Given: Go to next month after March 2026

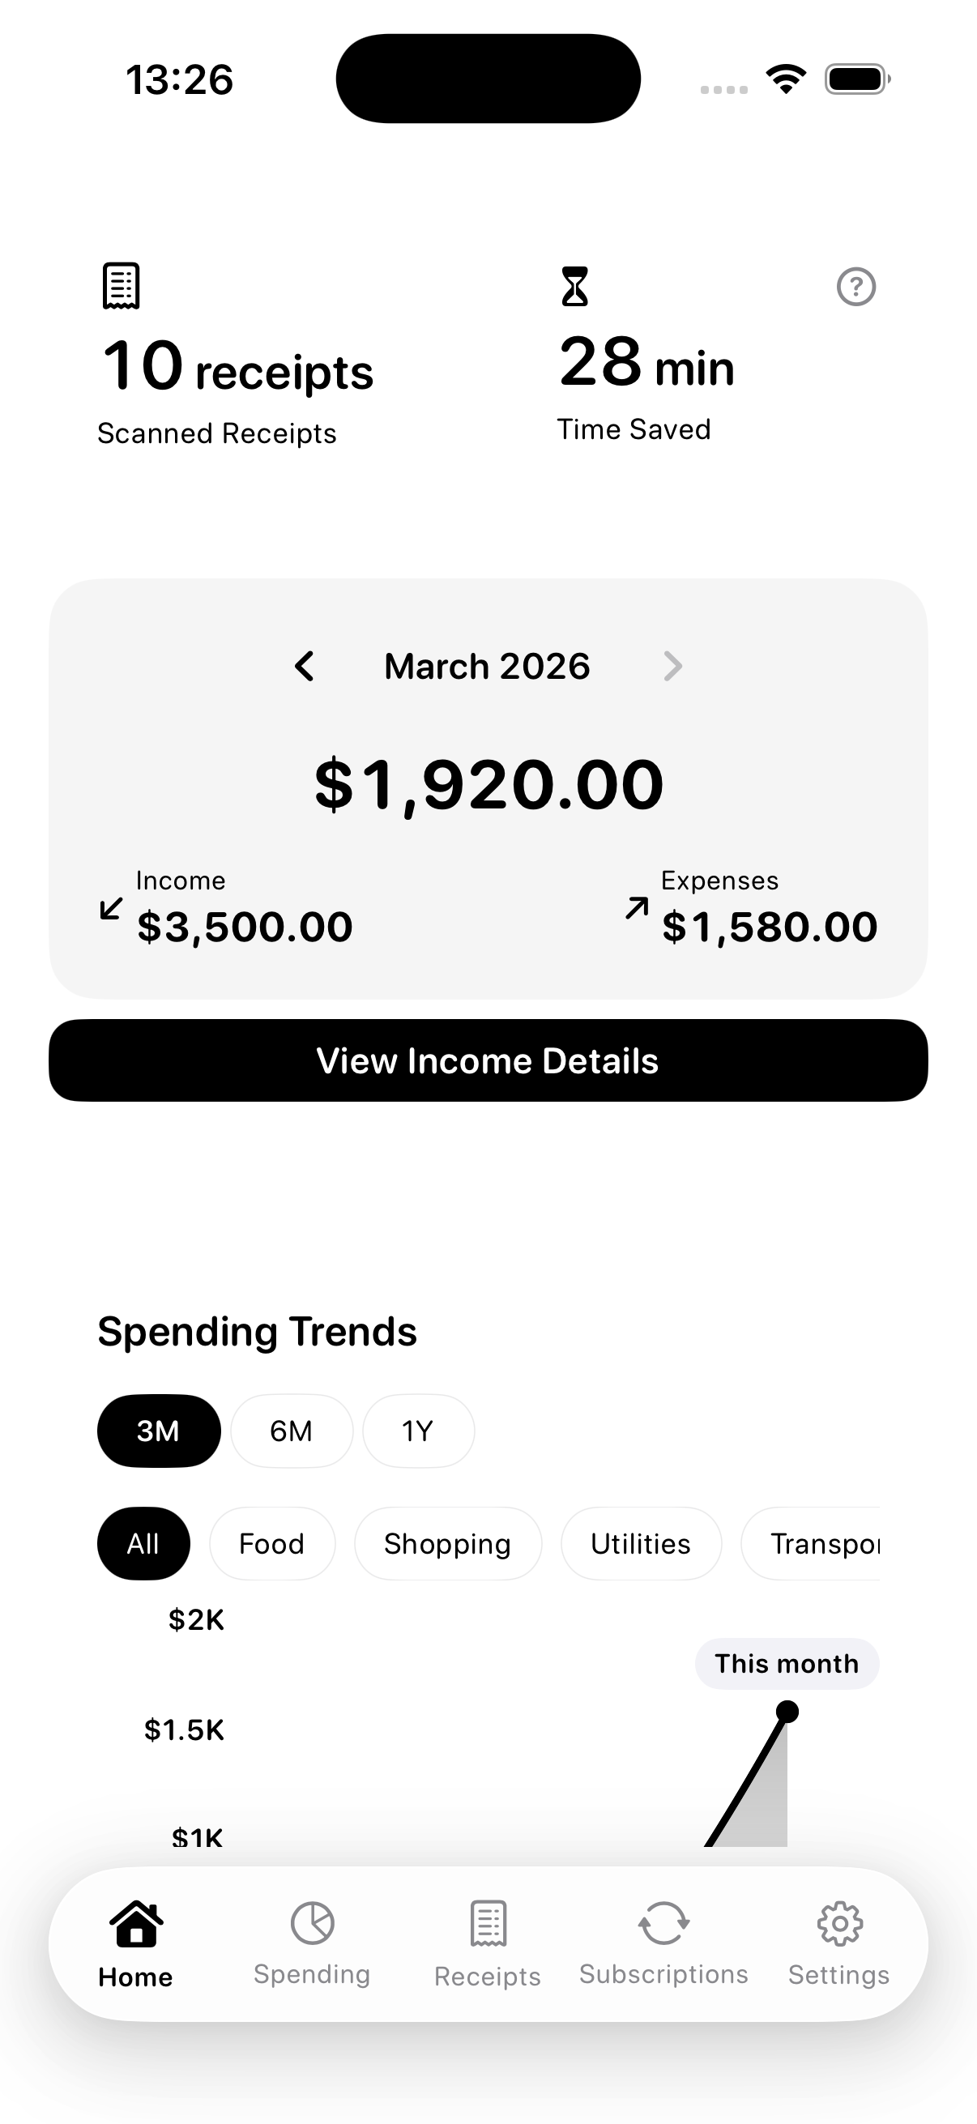Looking at the screenshot, I should coord(672,666).
